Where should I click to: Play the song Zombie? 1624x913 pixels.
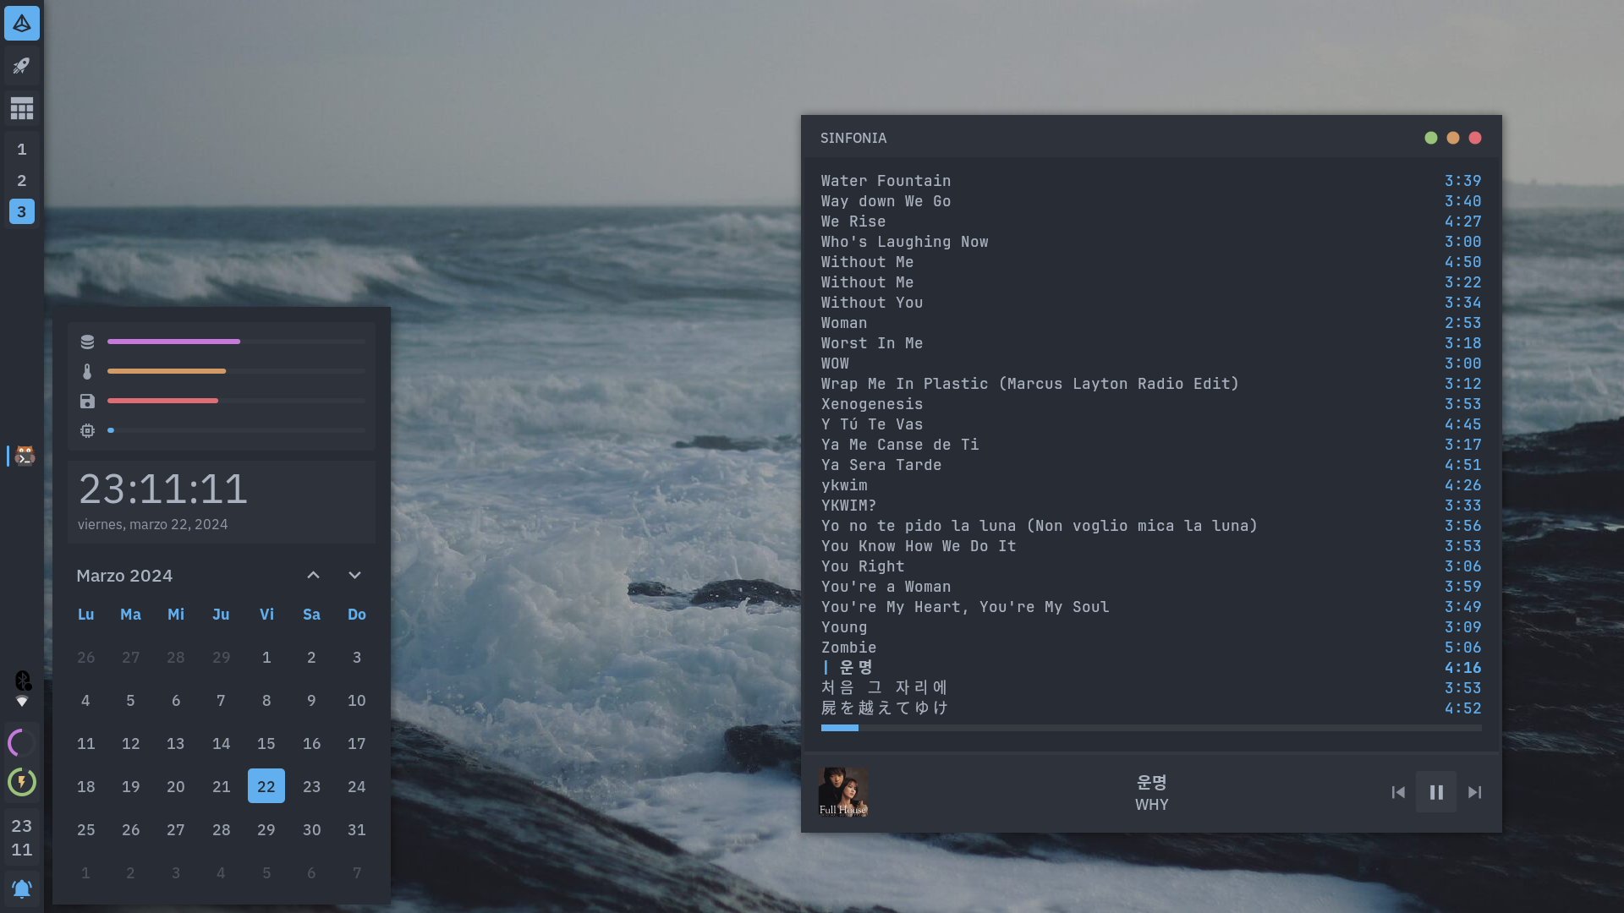click(848, 648)
